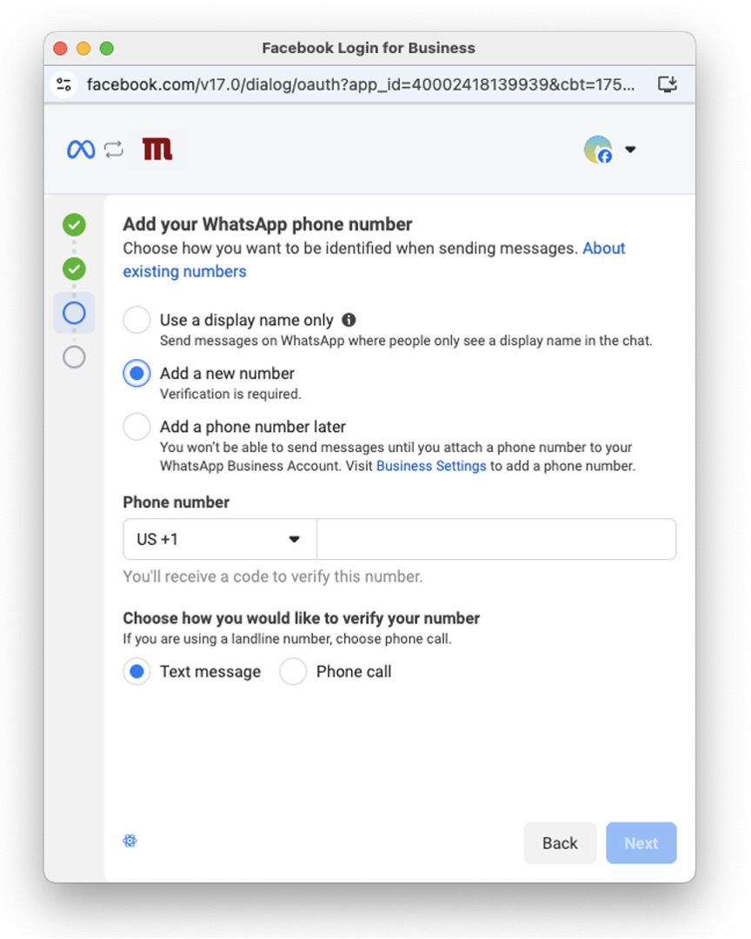Select the Use a display name only option

click(136, 320)
